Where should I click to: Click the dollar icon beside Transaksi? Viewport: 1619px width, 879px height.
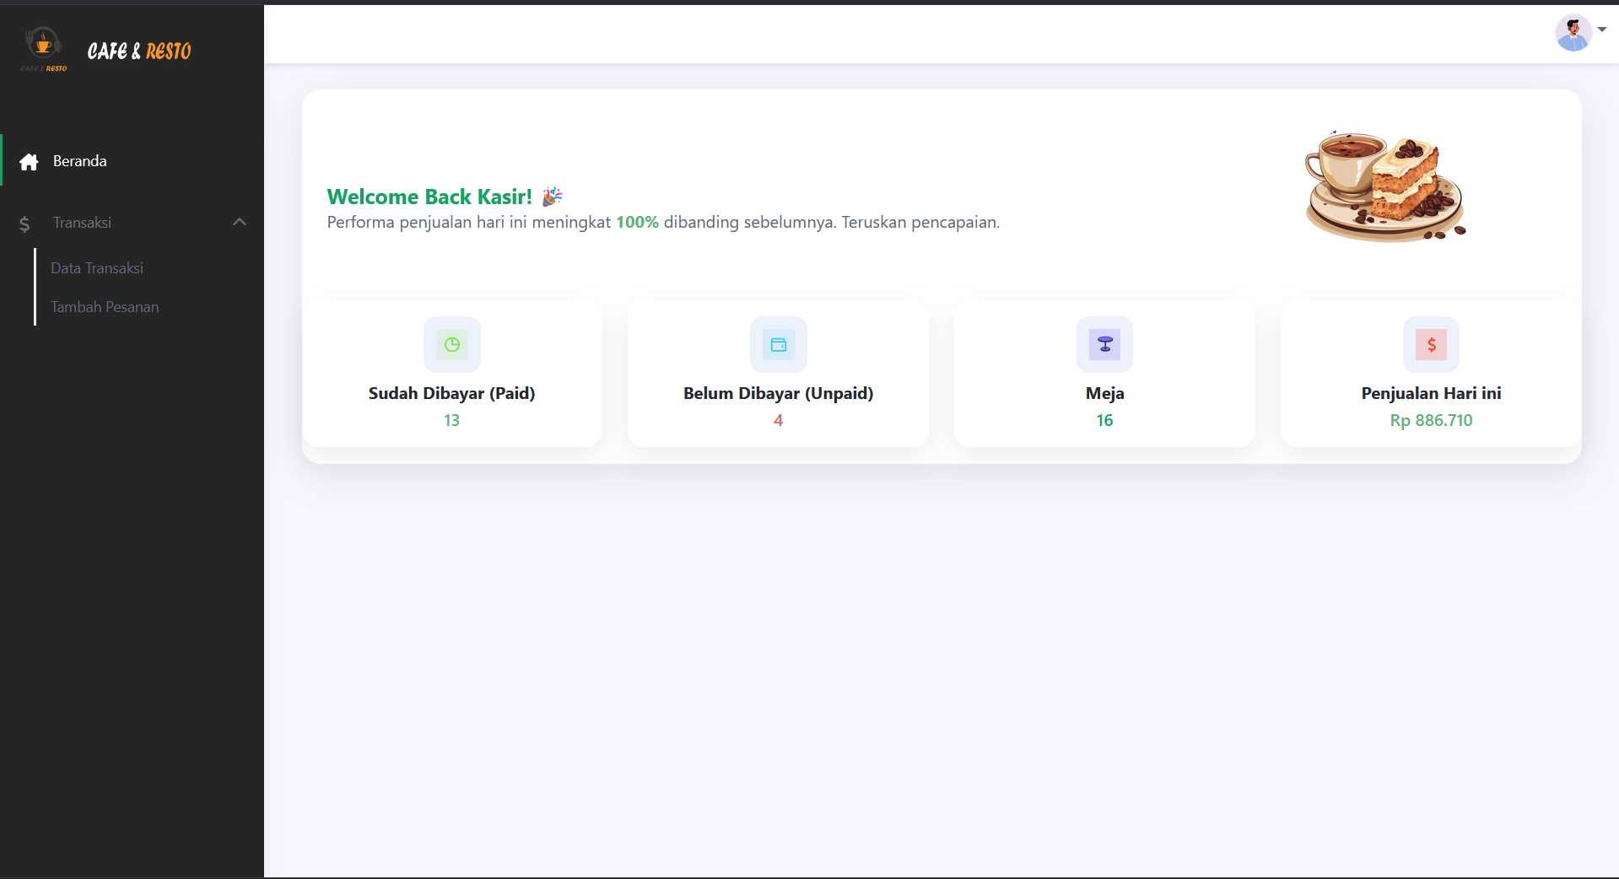point(24,224)
